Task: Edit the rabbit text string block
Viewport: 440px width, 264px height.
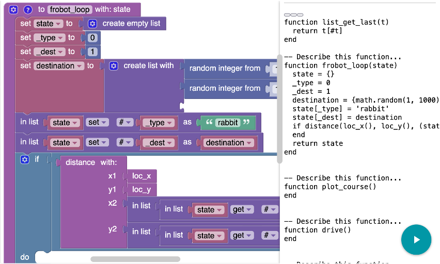Action: [x=228, y=123]
